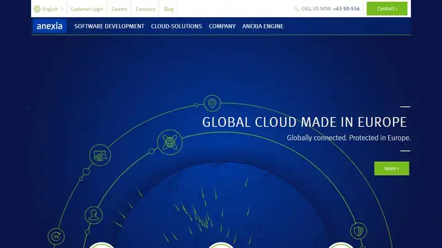Click the globe language icon
The height and width of the screenshot is (248, 442).
coord(37,9)
